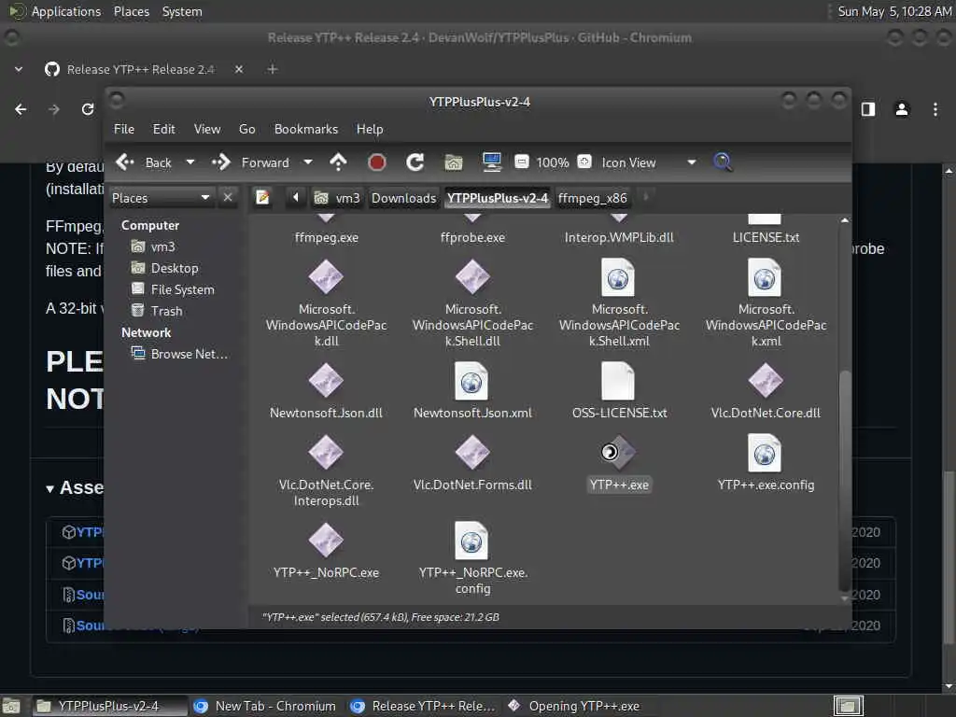Screen dimensions: 956x717
Task: Click the red Stop loading icon
Action: point(377,162)
